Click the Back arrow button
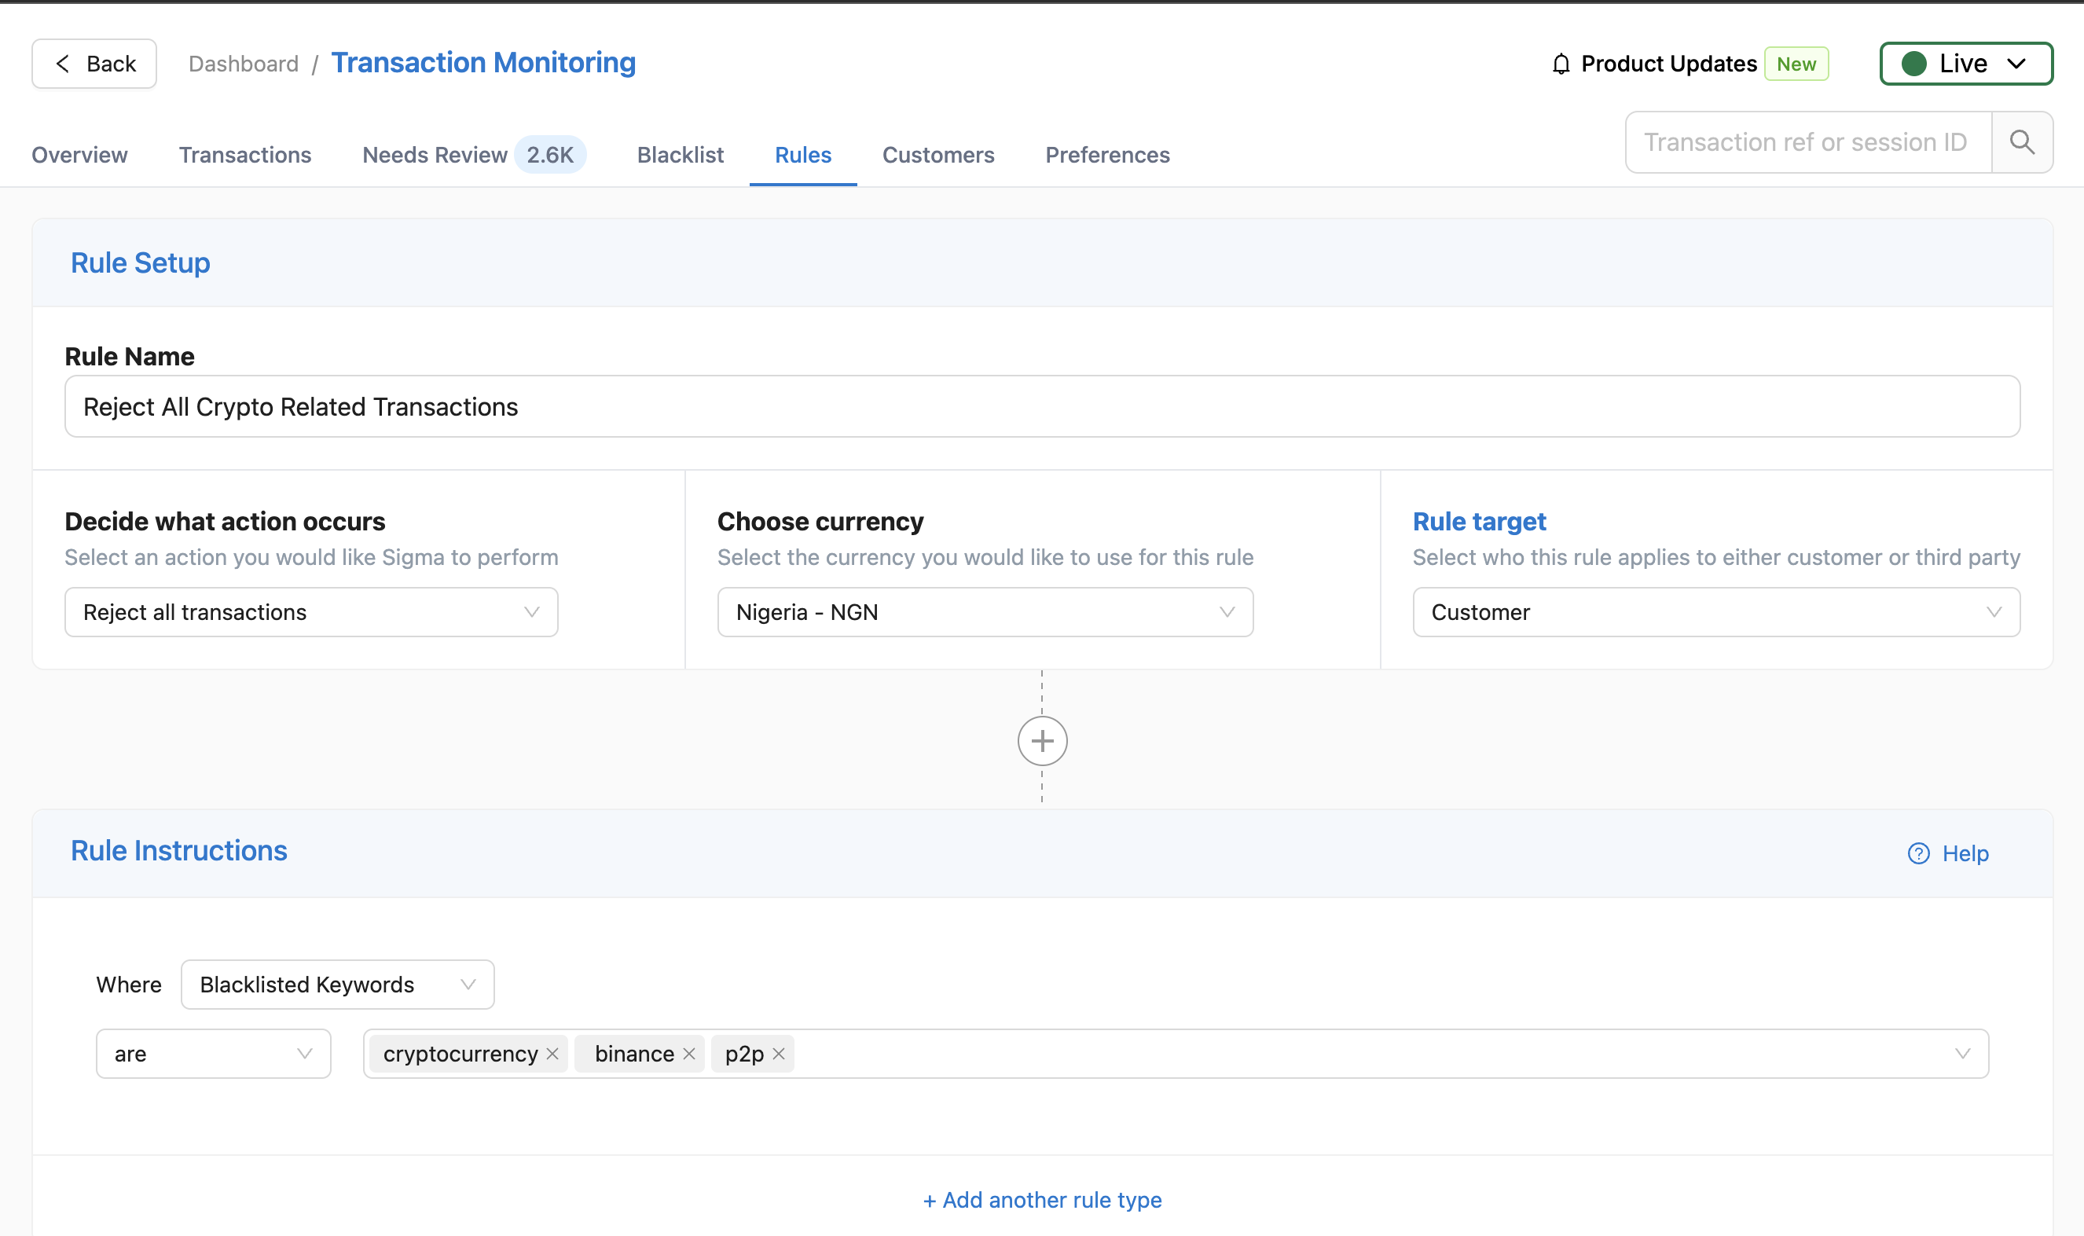The image size is (2084, 1236). click(94, 64)
